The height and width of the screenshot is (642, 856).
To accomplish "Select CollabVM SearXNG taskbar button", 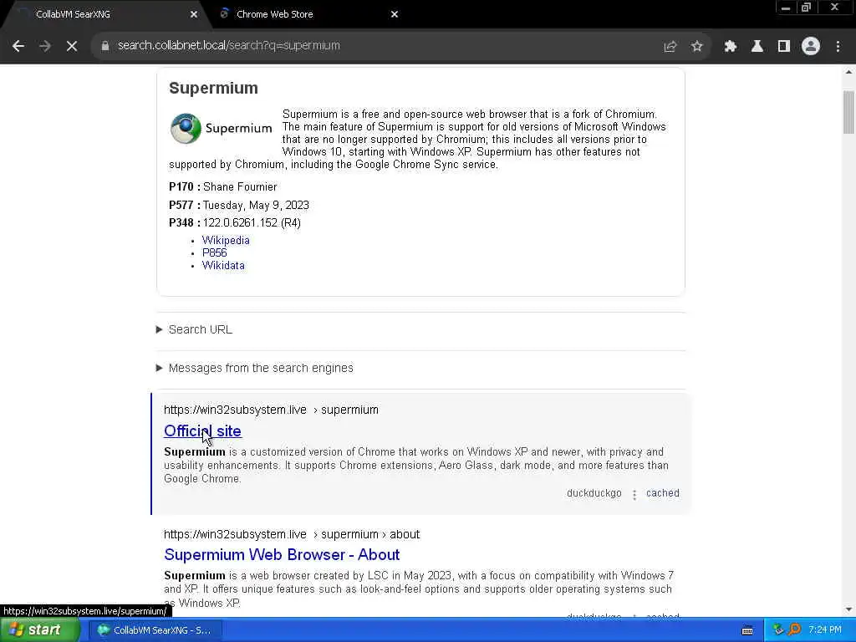I will (x=155, y=630).
